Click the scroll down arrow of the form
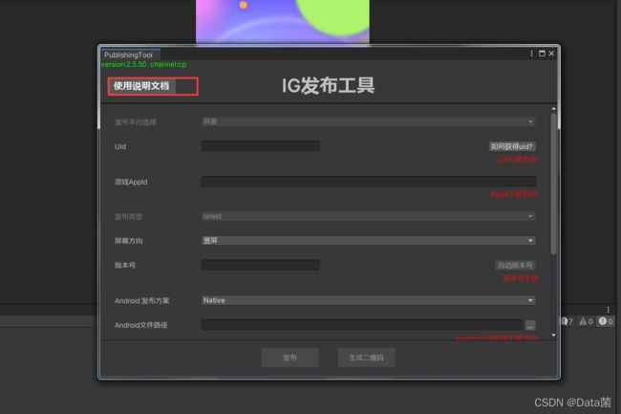The width and height of the screenshot is (621, 414). pyautogui.click(x=554, y=336)
